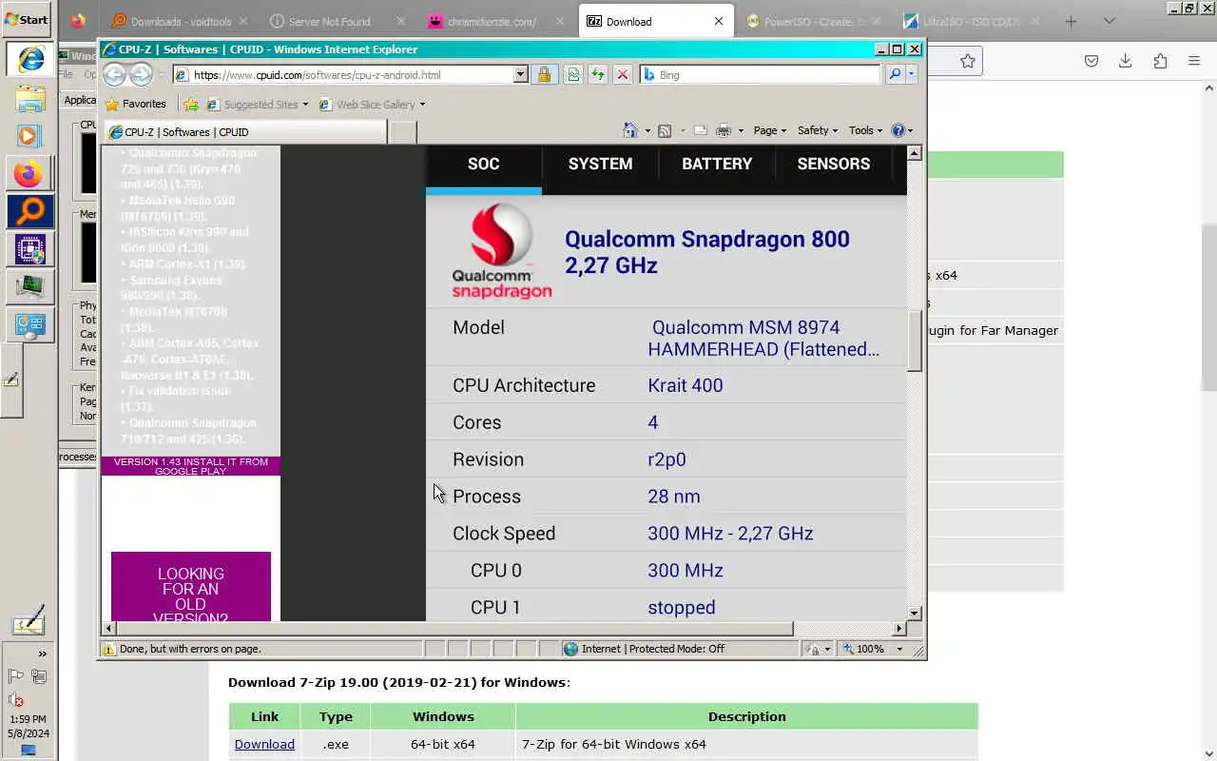
Task: Select the BATTERY tab
Action: coord(717,165)
